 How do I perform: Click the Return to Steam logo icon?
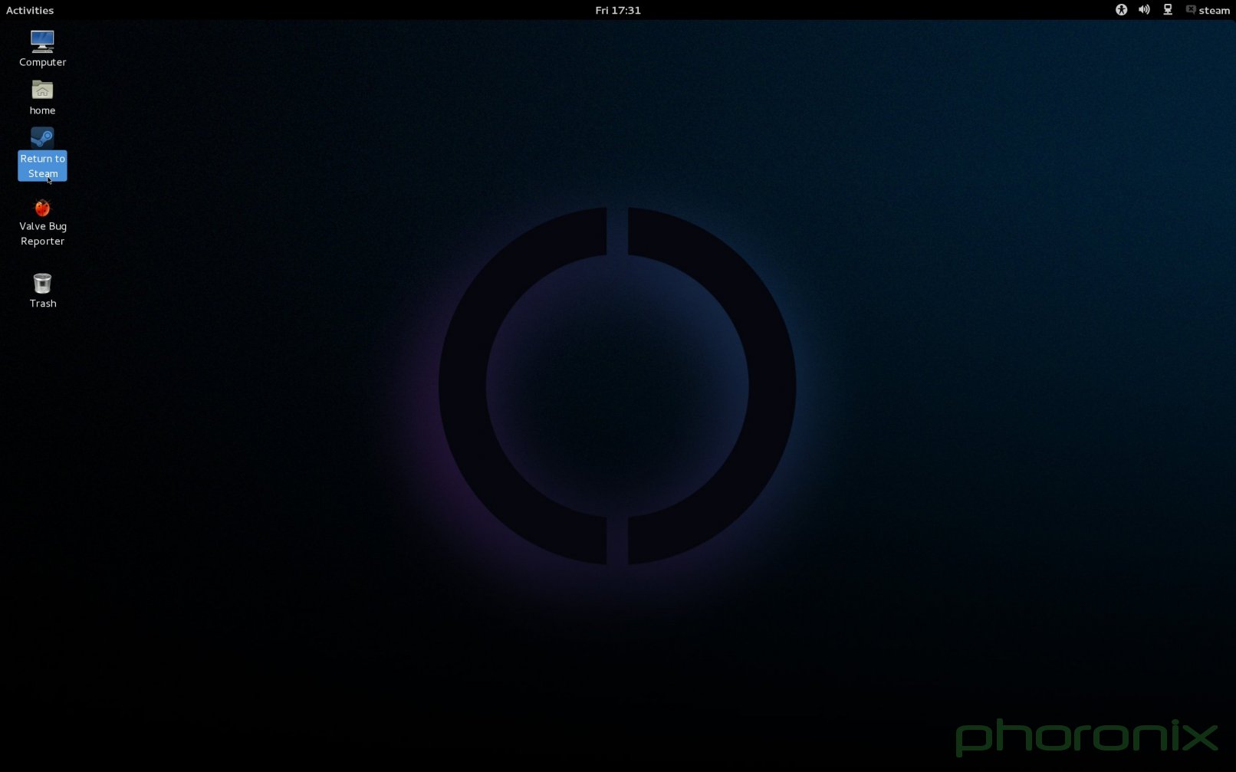(42, 138)
